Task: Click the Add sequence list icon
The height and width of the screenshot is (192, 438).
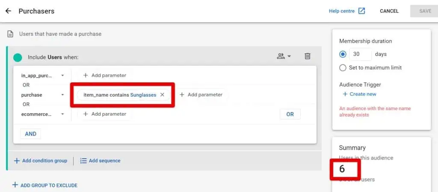Action: click(83, 161)
